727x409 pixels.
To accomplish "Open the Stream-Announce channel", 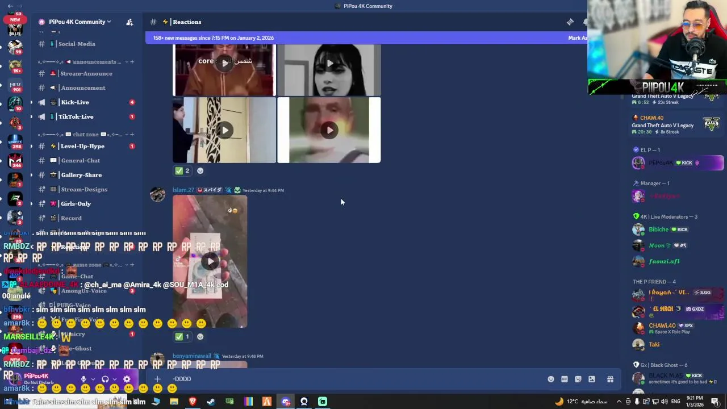I will (86, 73).
